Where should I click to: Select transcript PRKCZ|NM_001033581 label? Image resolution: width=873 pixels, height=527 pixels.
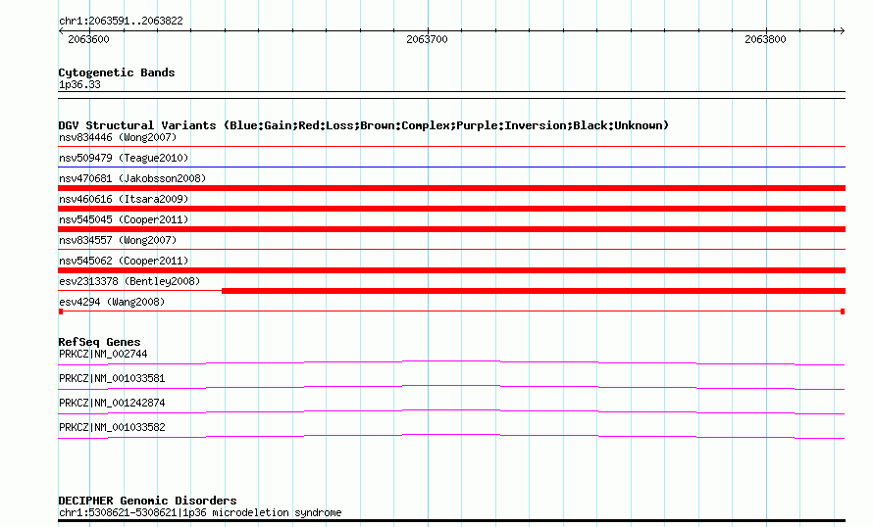point(112,378)
